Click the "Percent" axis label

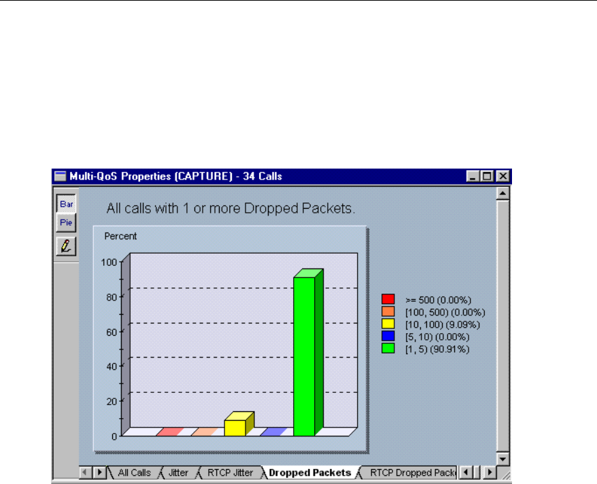[120, 237]
